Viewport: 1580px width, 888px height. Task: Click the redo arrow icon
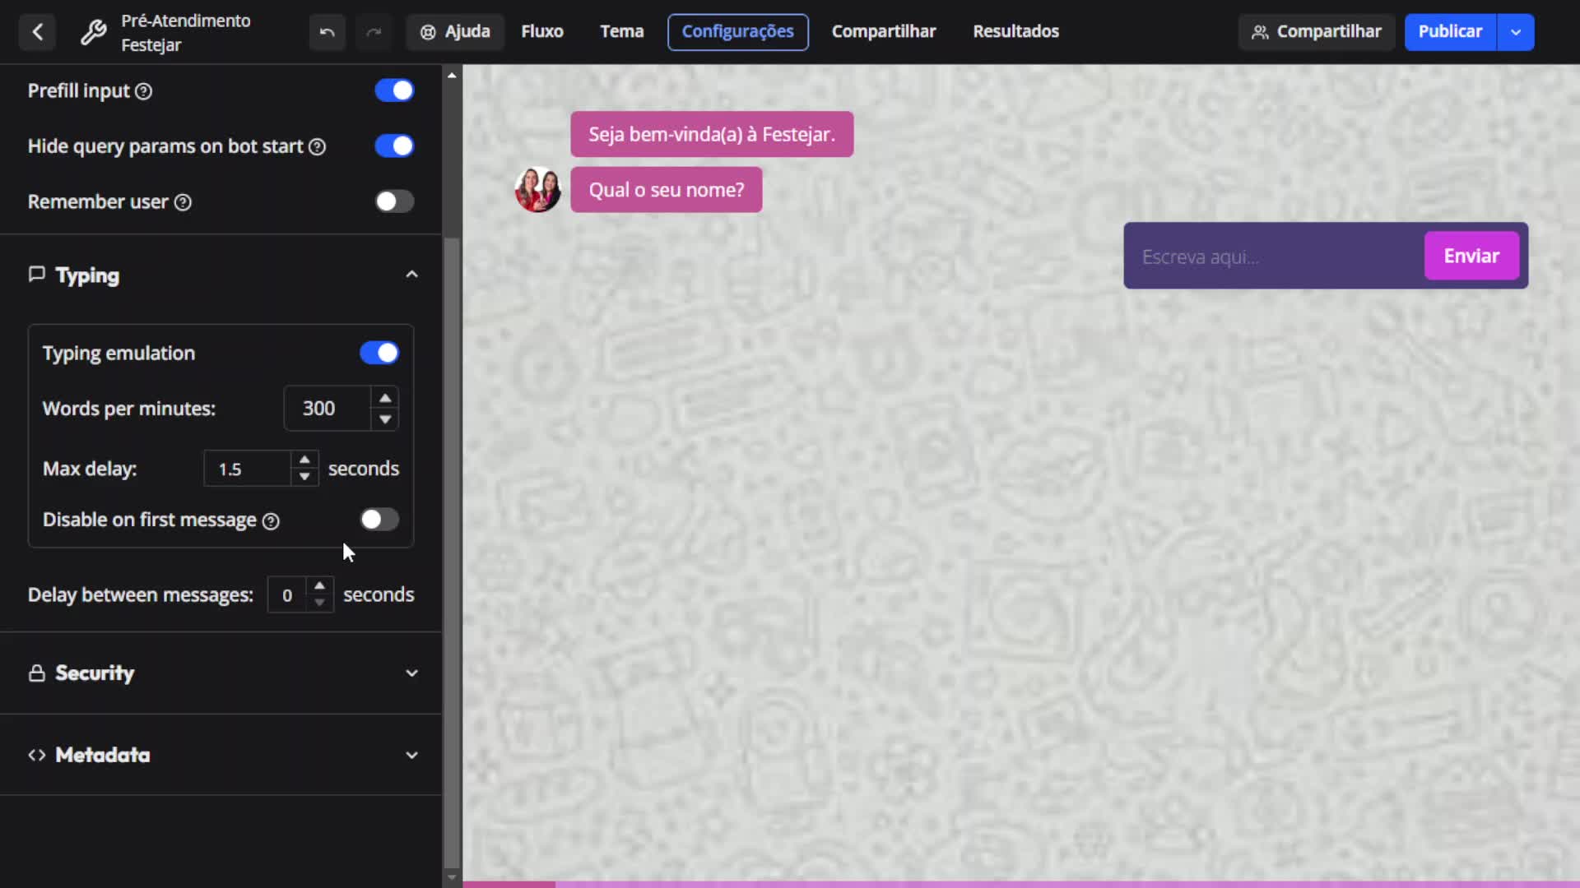click(374, 32)
